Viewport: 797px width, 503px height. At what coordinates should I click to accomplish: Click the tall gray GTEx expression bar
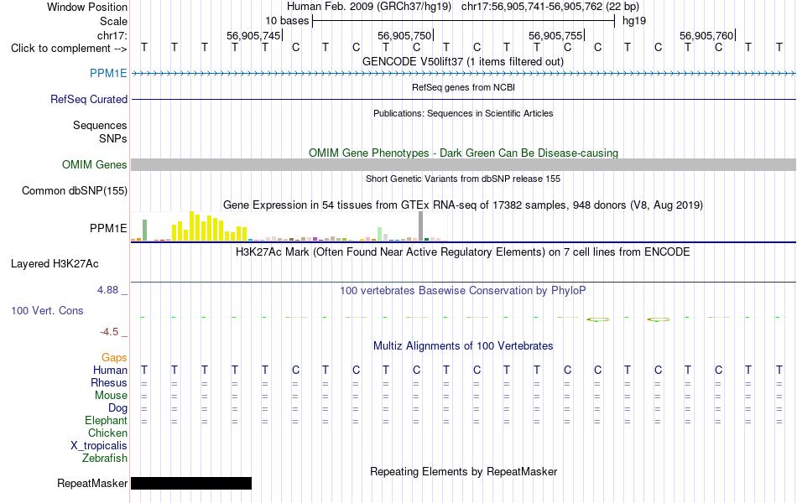coord(420,226)
